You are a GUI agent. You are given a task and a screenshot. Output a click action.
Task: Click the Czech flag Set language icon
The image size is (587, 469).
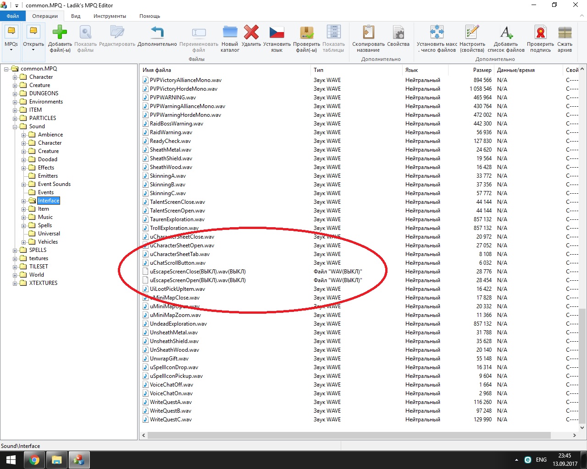click(x=277, y=33)
